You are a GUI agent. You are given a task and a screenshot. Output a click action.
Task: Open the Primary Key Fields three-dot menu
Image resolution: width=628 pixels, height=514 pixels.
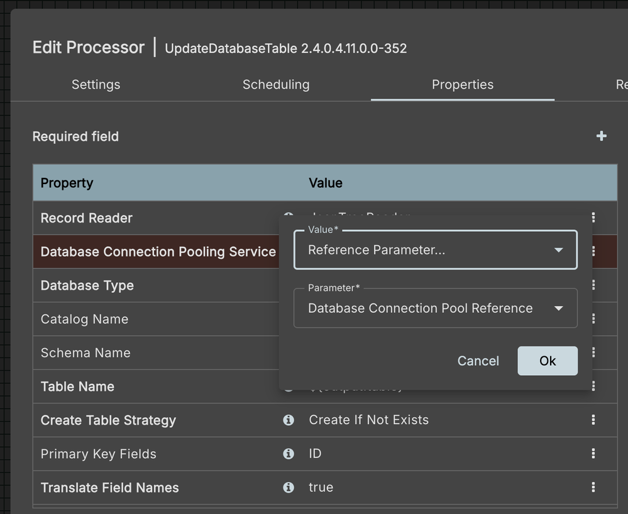pyautogui.click(x=593, y=454)
